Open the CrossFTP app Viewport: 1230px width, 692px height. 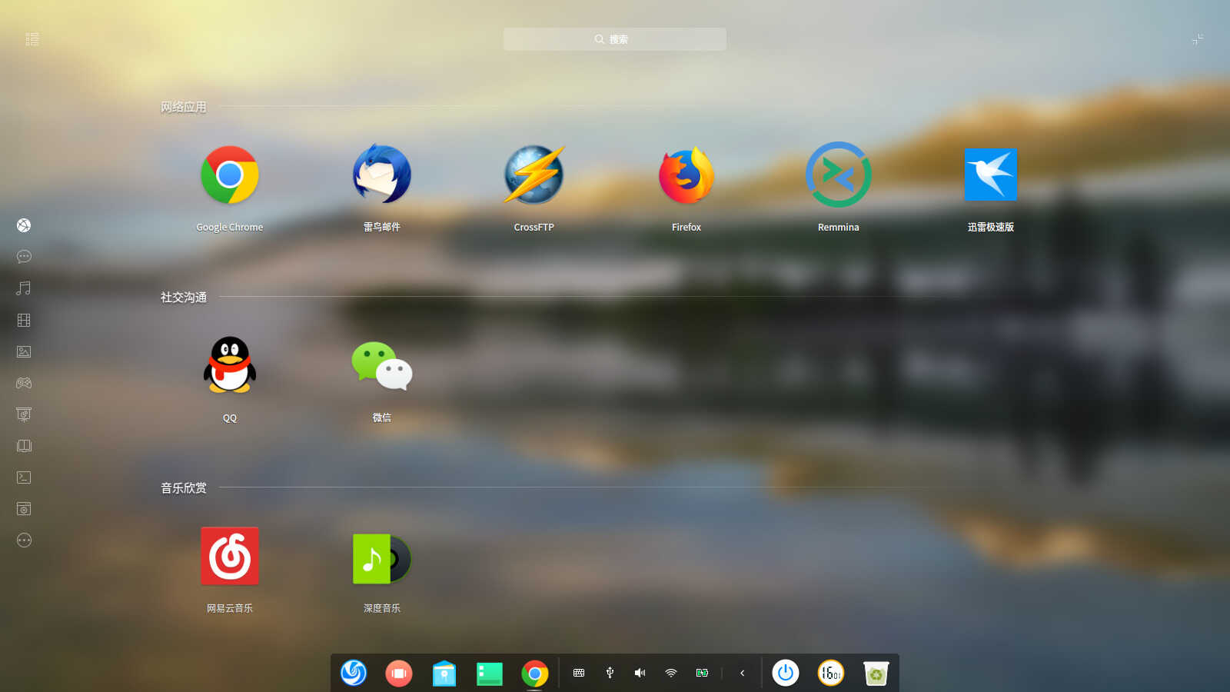(534, 175)
